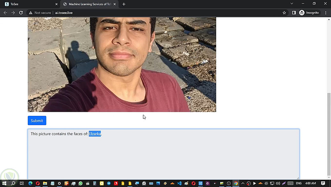
Task: Switch to Machine Learning Services tab
Action: pos(89,4)
